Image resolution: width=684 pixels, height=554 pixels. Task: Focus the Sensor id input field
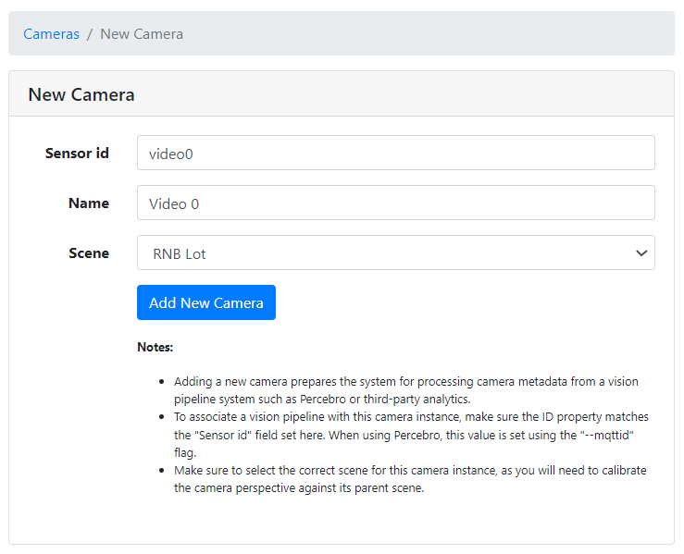(395, 154)
